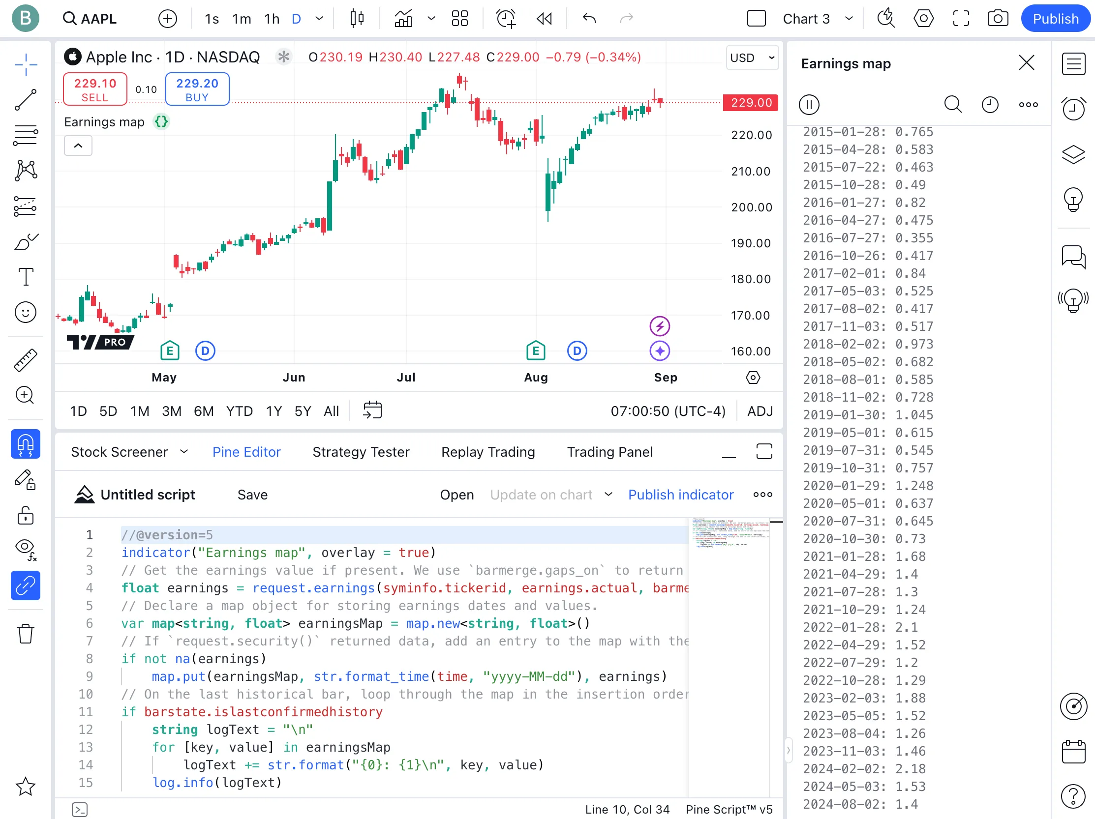The width and height of the screenshot is (1095, 819).
Task: Select the trend line drawing tool
Action: tap(25, 99)
